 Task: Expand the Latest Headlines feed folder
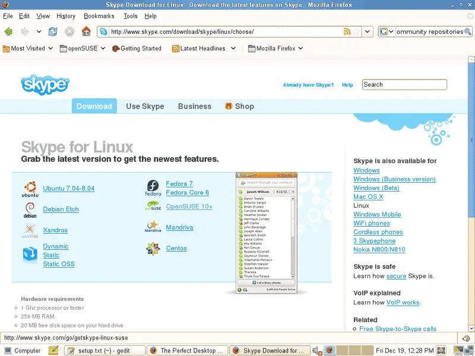click(x=204, y=49)
